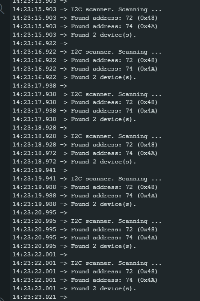Click the partial round icon at sidebar bottom
Image resolution: width=200 pixels, height=301 pixels.
coord(1,299)
